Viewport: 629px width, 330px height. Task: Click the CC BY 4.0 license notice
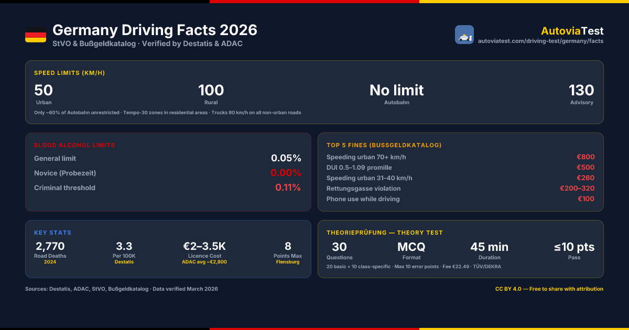tap(549, 289)
